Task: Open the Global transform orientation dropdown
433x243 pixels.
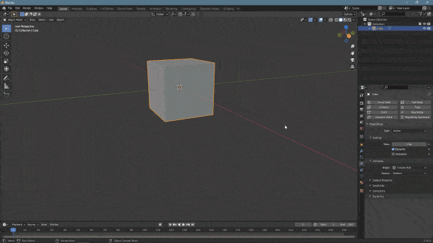Action: pyautogui.click(x=160, y=14)
